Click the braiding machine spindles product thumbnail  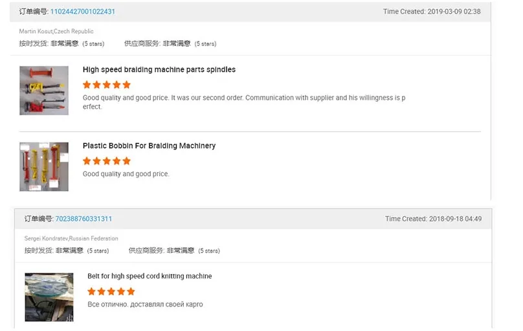[44, 90]
